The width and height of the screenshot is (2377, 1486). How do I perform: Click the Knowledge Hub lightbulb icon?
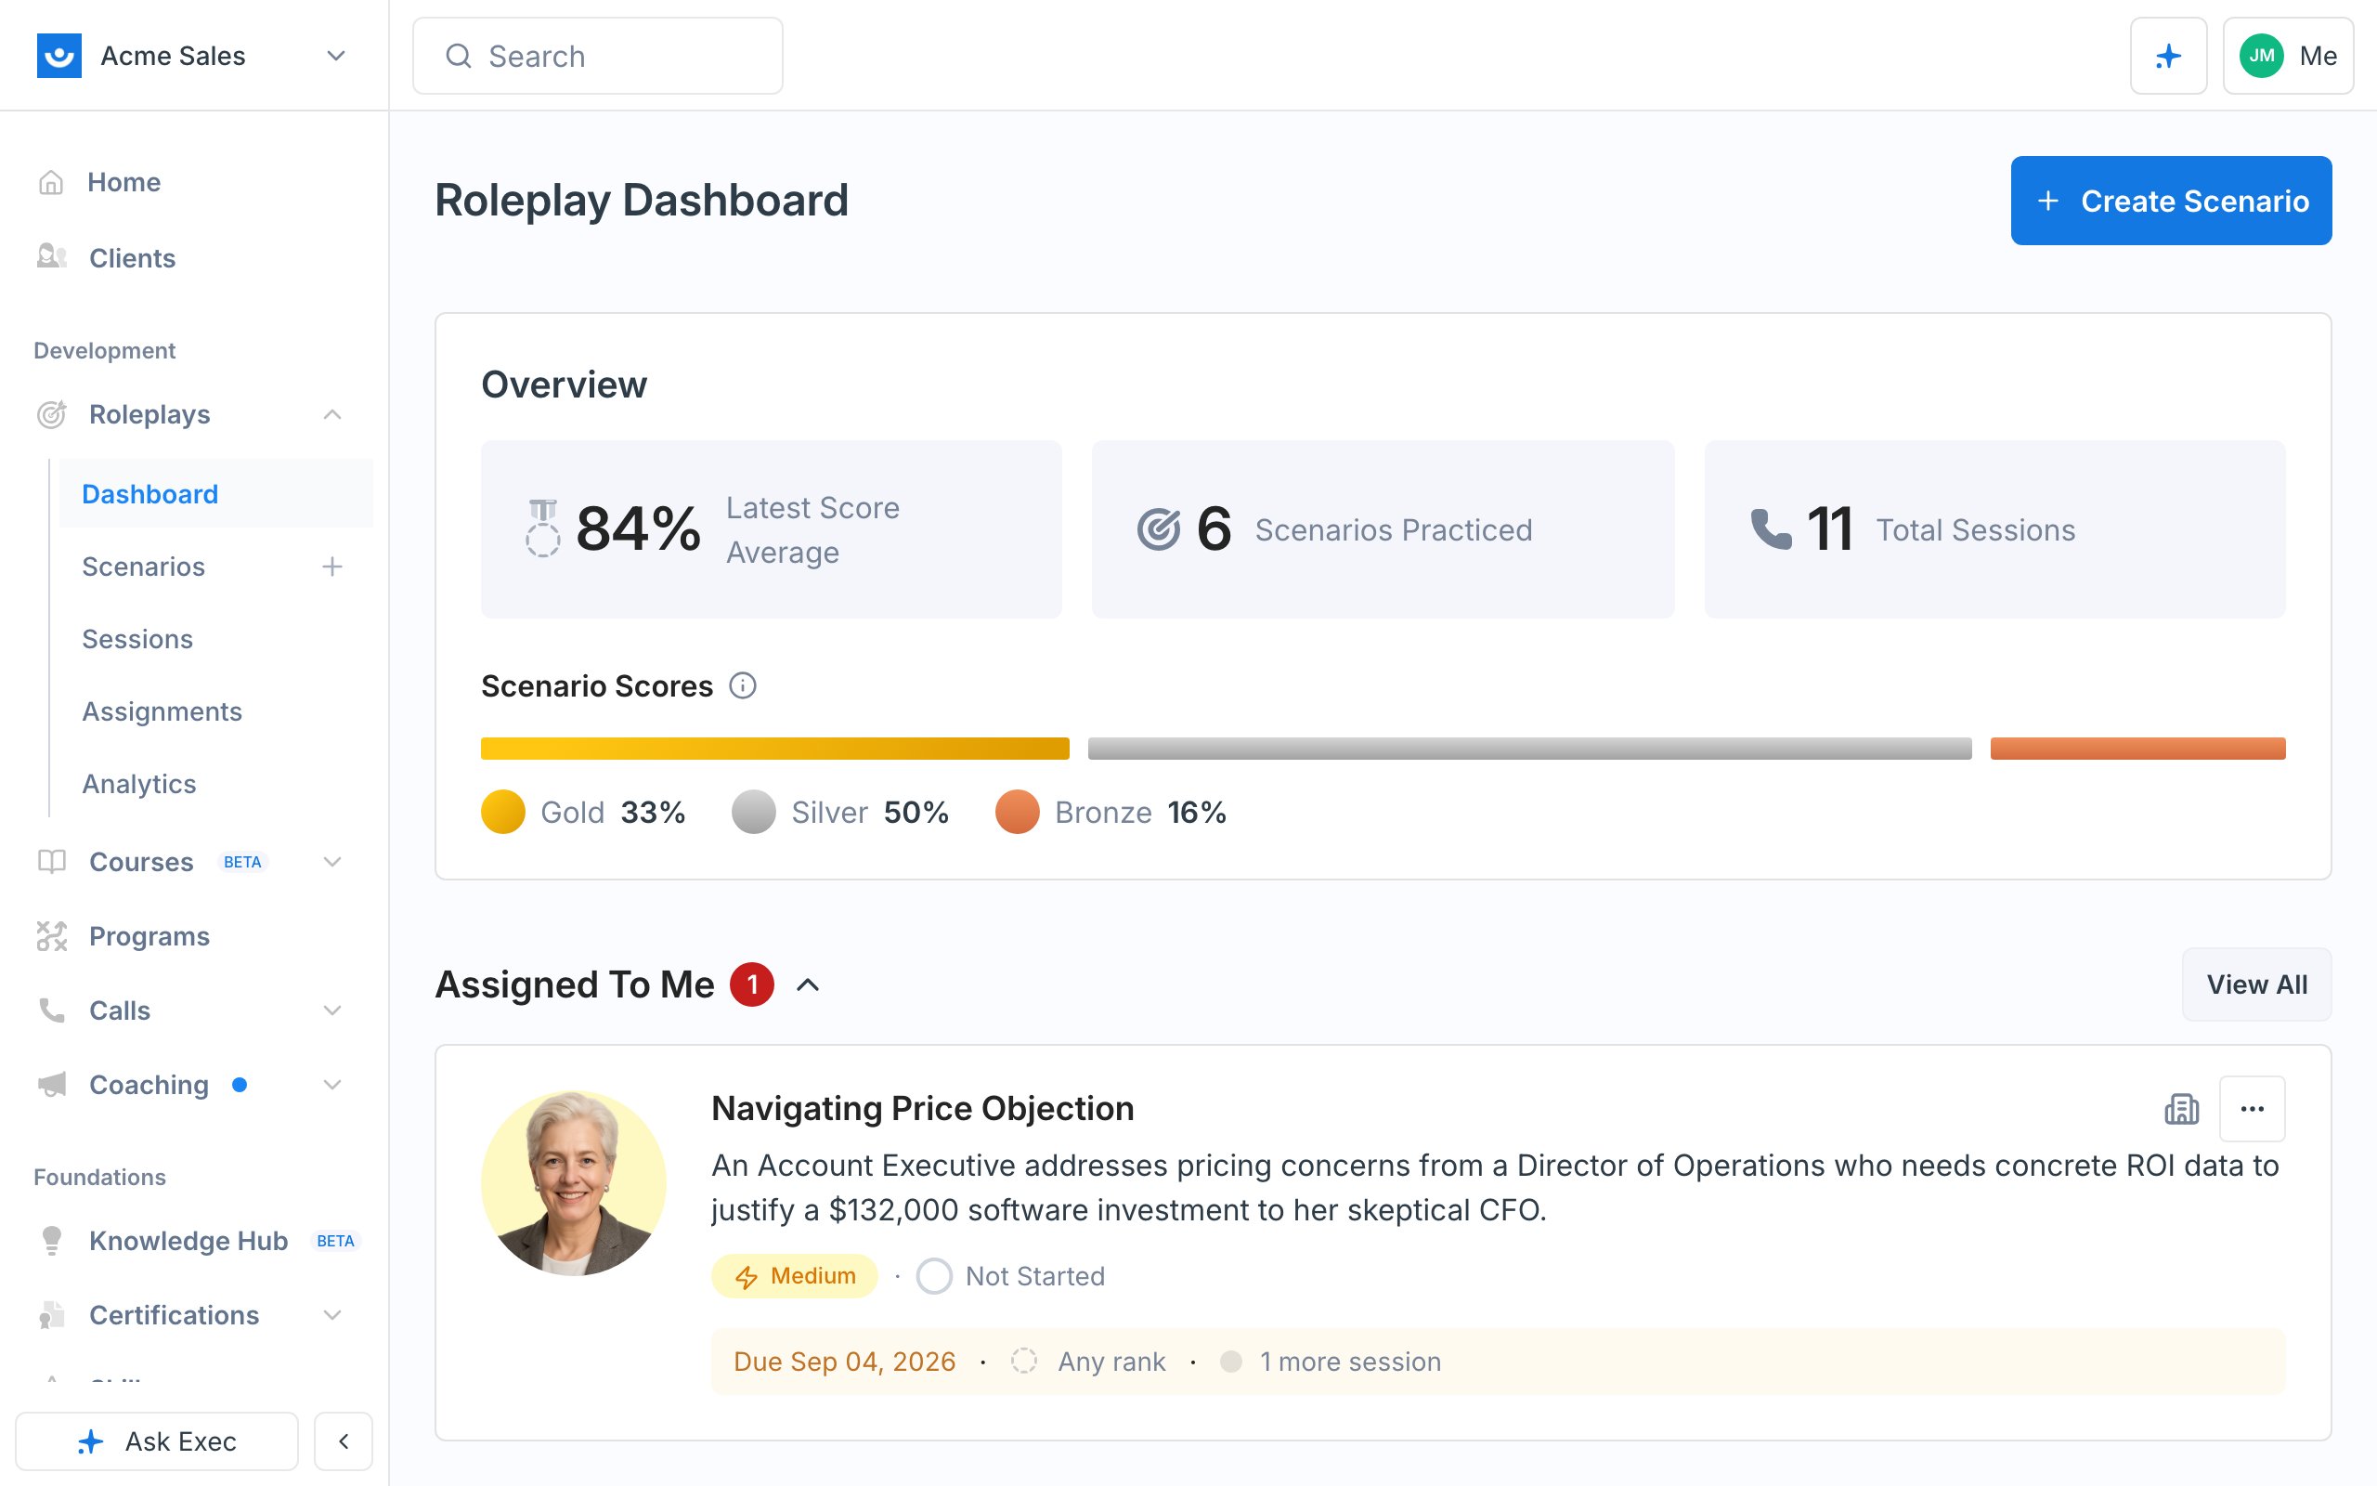(x=52, y=1240)
